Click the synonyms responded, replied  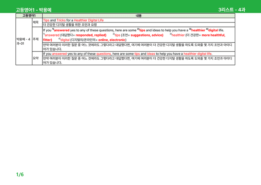coord(91,35)
